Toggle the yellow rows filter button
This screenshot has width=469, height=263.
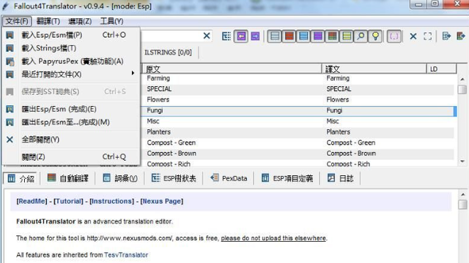[347, 37]
